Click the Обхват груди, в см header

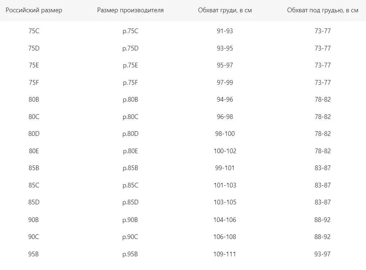(x=225, y=10)
